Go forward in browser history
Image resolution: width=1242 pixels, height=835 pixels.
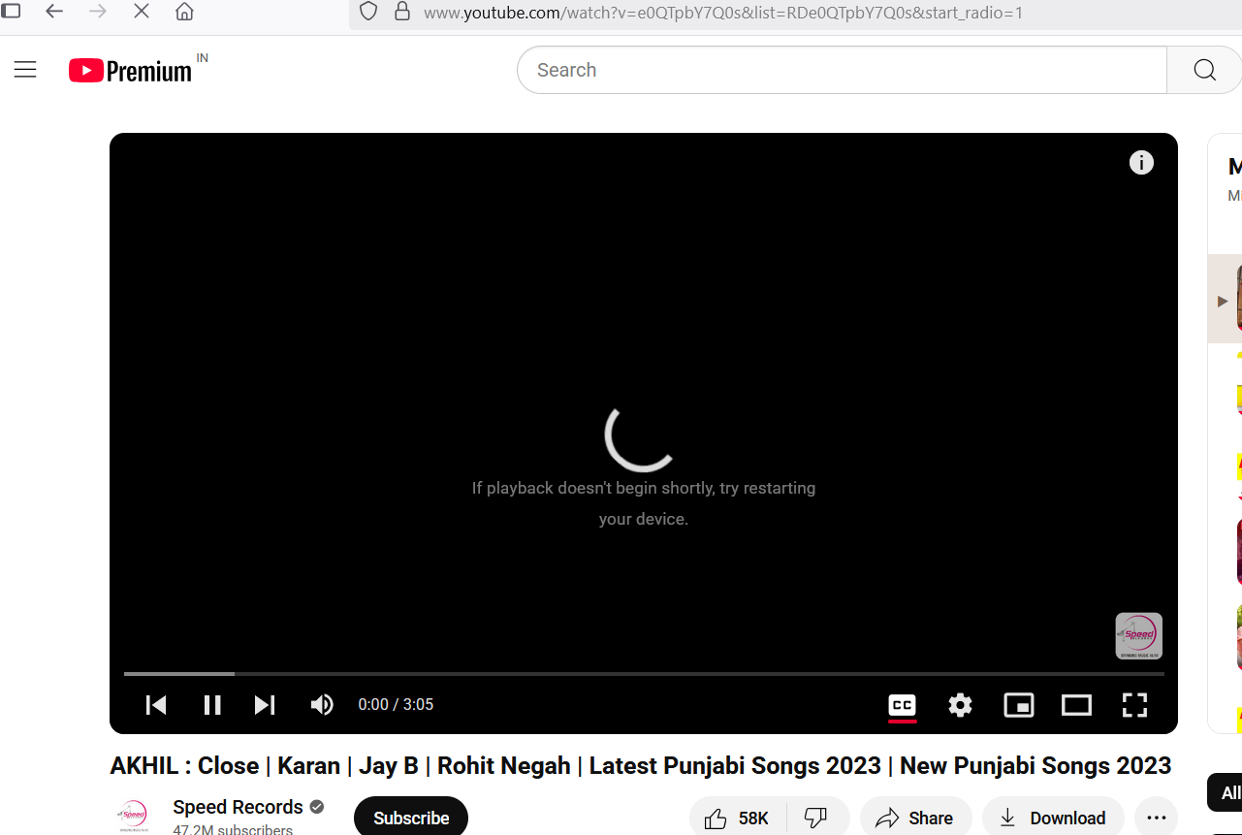pyautogui.click(x=98, y=12)
